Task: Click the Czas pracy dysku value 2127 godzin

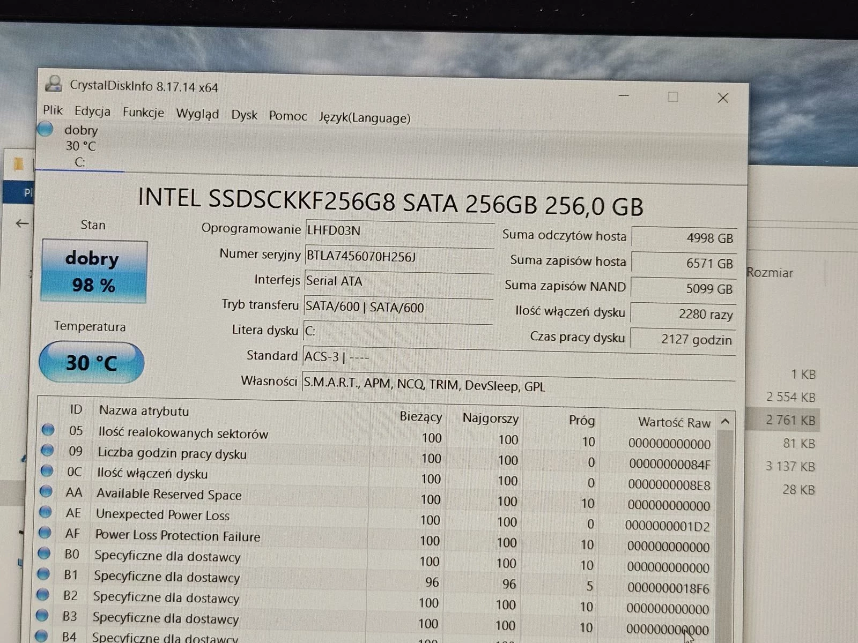Action: (682, 340)
